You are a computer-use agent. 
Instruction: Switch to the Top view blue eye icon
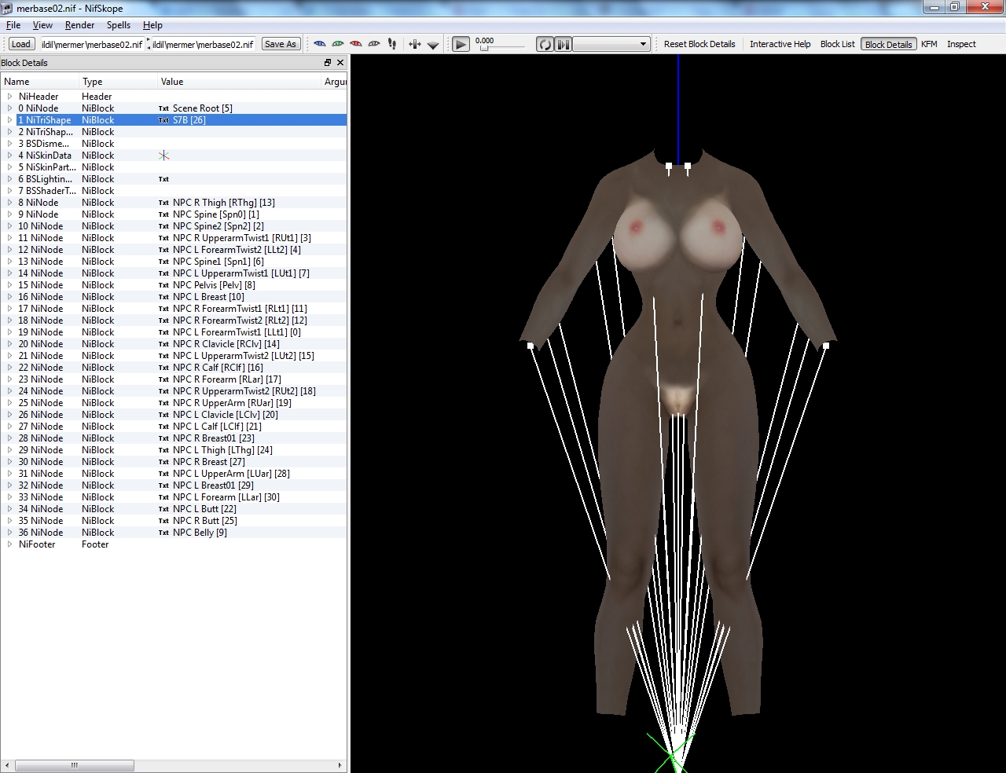pyautogui.click(x=319, y=44)
